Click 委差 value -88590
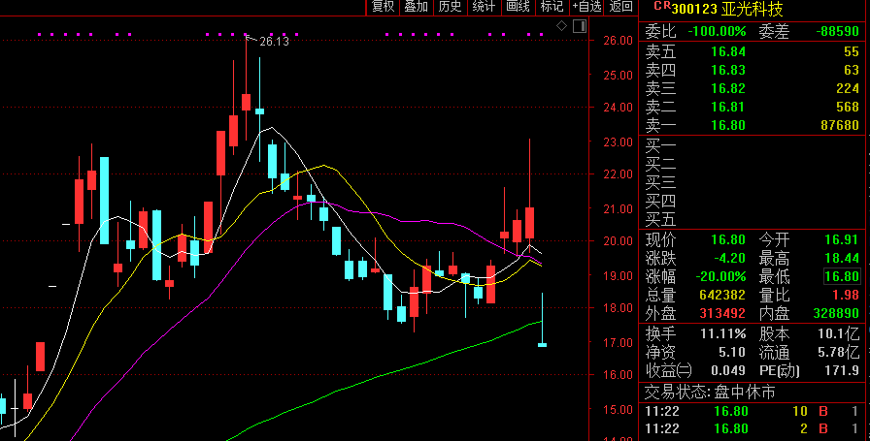 click(838, 32)
